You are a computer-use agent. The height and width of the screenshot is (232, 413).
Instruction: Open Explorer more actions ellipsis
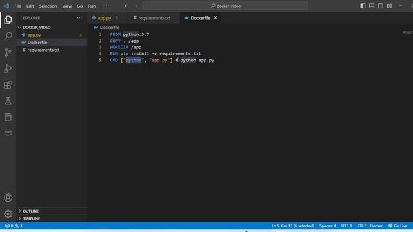tap(79, 18)
